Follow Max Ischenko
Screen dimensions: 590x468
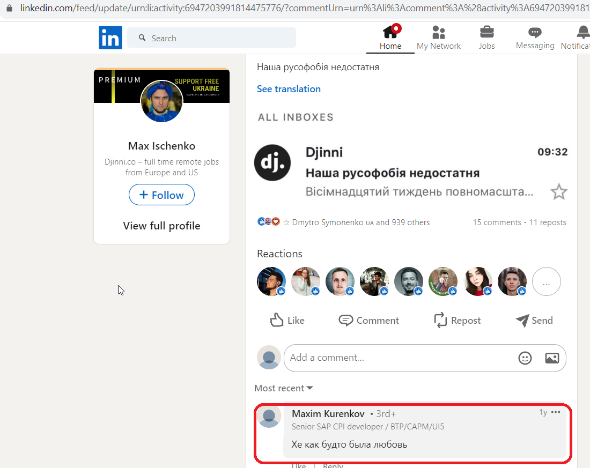tap(161, 195)
